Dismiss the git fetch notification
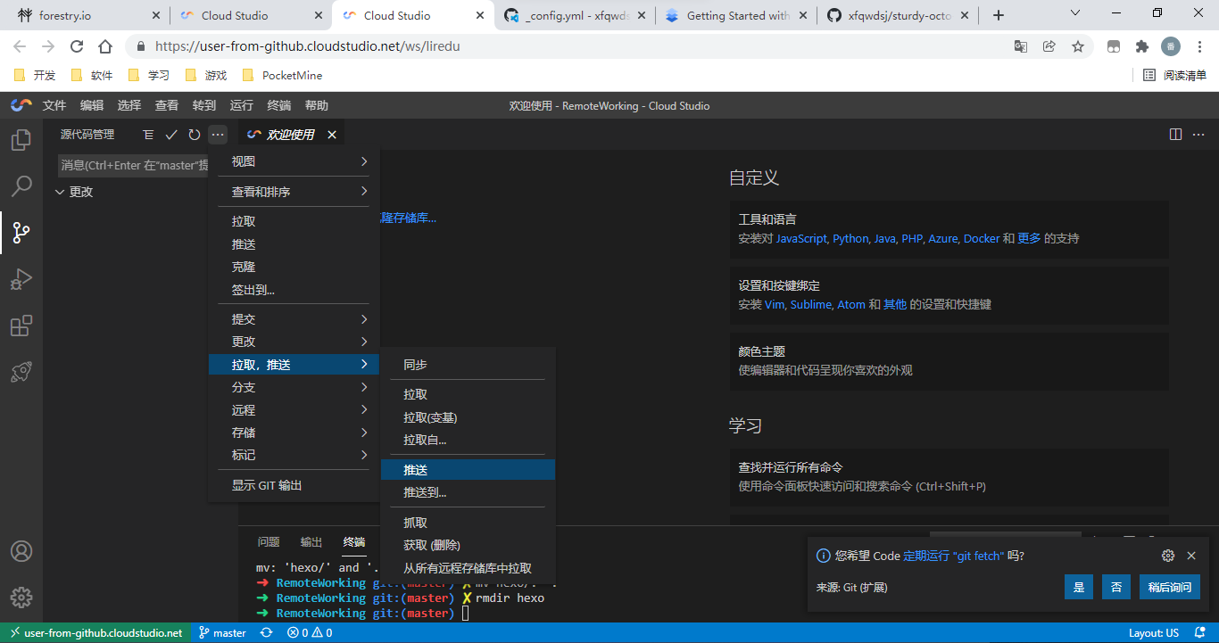Image resolution: width=1219 pixels, height=643 pixels. [x=1191, y=556]
